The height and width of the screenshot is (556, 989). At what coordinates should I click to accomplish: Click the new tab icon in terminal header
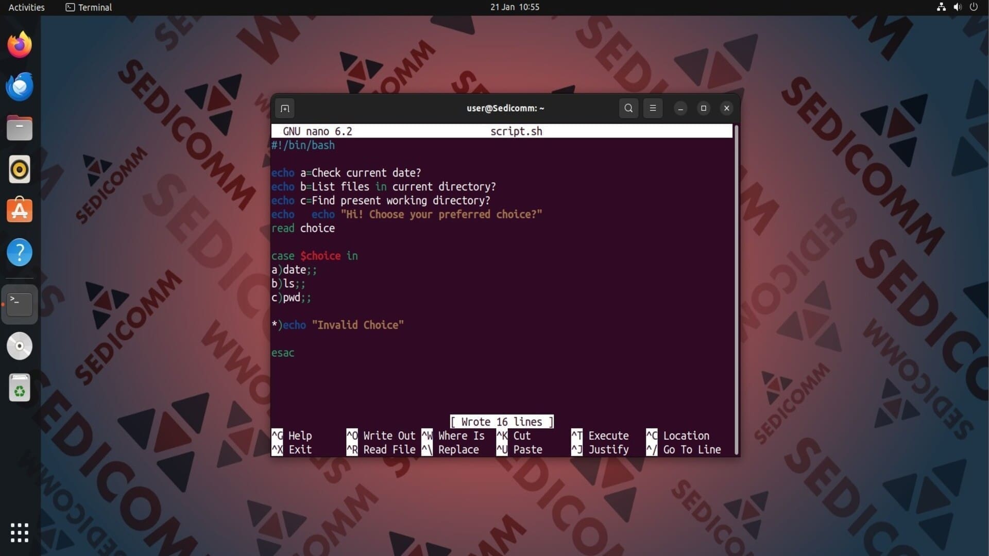tap(285, 108)
